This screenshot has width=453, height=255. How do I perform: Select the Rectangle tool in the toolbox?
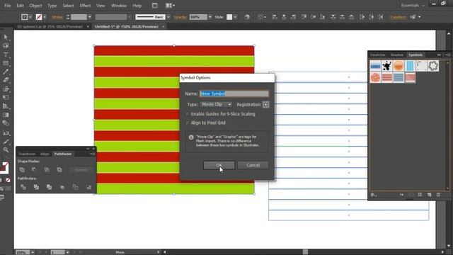point(6,63)
